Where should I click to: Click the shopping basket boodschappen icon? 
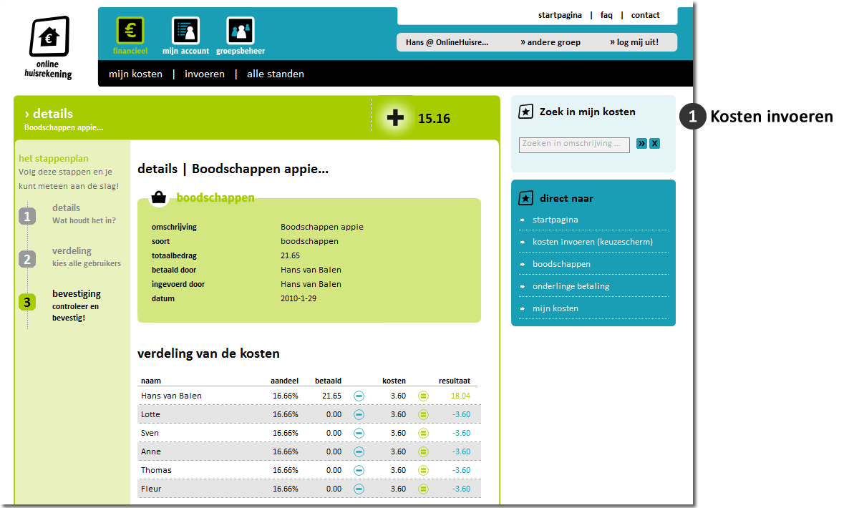point(159,197)
